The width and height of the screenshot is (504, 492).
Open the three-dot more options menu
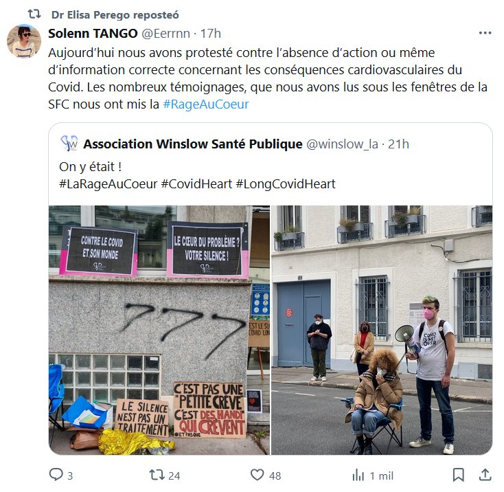485,33
